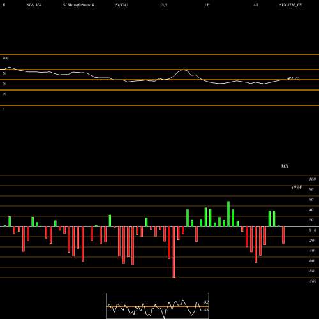Click the 70 level label on RSI axis
319x319 pixels.
coord(4,73)
